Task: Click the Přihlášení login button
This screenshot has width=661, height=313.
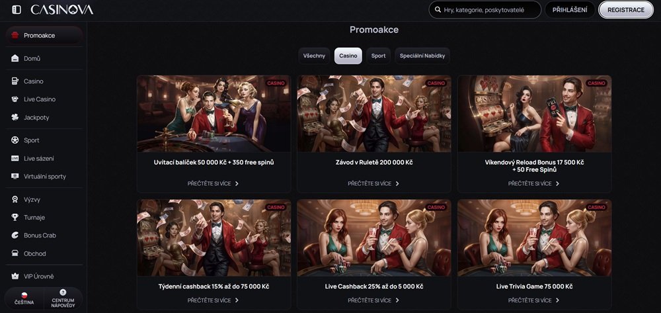Action: click(569, 10)
